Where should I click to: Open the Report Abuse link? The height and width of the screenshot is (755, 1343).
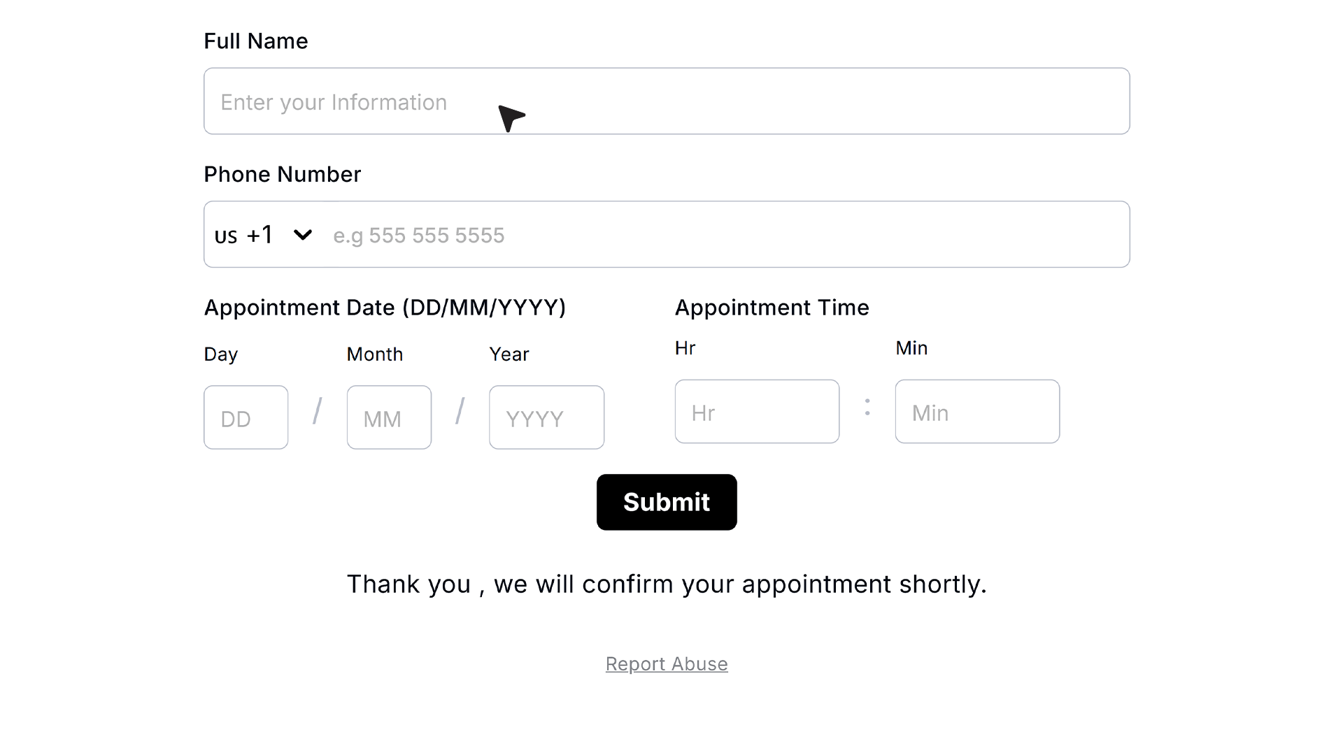pyautogui.click(x=667, y=663)
